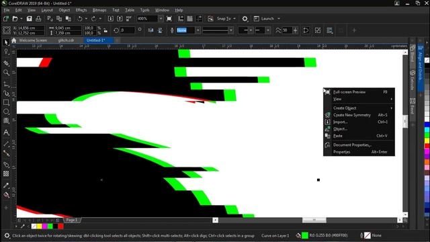Select the Zoom tool in toolbox
Screen dimensions: 430x242
6,73
